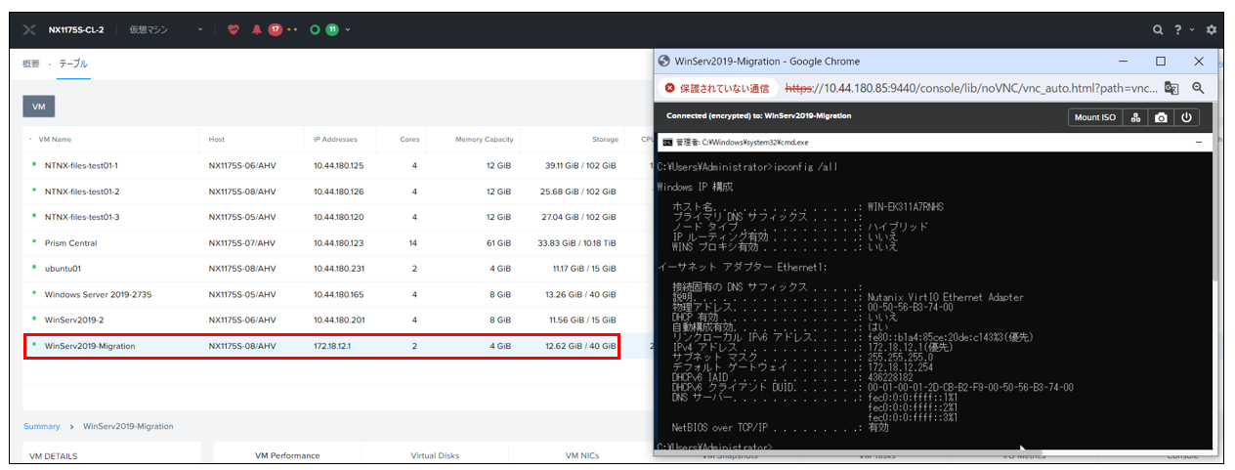Click the Cores column header
The image size is (1235, 470).
(x=410, y=140)
